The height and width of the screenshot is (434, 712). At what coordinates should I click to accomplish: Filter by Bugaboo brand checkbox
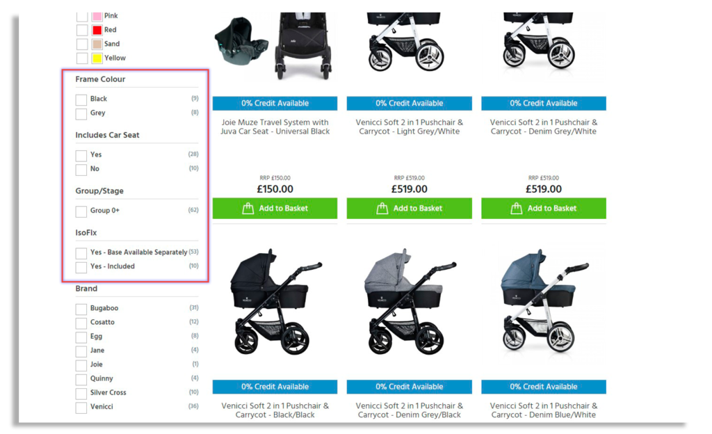point(81,309)
